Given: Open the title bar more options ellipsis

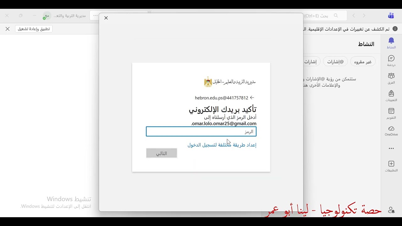Looking at the screenshot, I should tap(95, 16).
